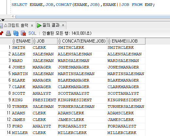Sort by CONCAT(ENAME,JOB) column header
This screenshot has height=136, width=170.
(82, 41)
